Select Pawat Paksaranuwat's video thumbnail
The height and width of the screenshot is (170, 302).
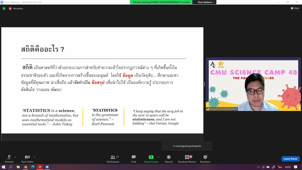[x=253, y=84]
